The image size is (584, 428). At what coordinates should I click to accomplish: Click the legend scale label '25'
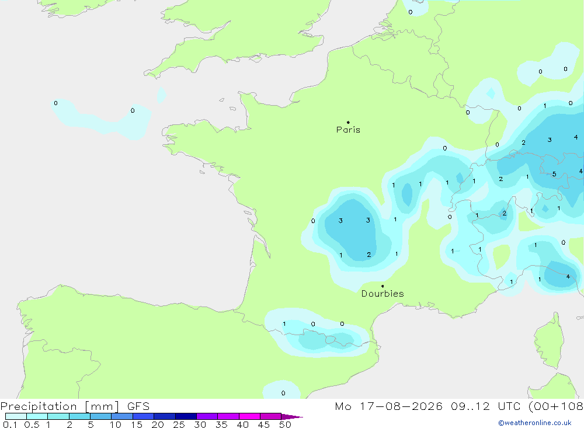click(x=179, y=424)
